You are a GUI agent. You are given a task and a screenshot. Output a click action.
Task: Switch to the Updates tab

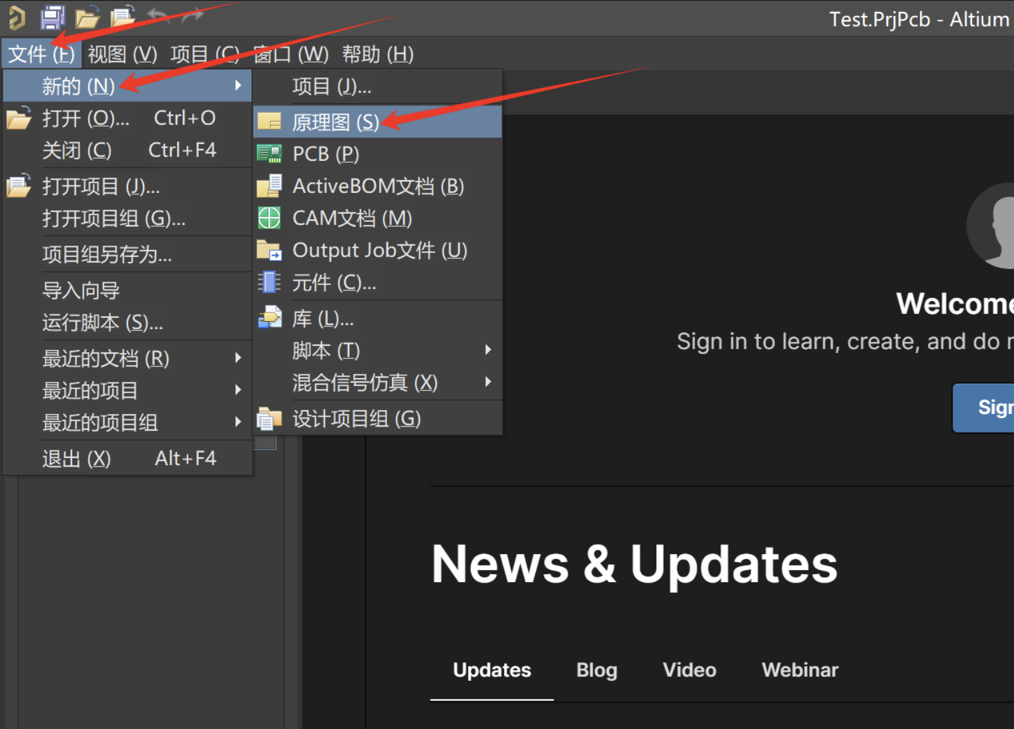tap(492, 670)
